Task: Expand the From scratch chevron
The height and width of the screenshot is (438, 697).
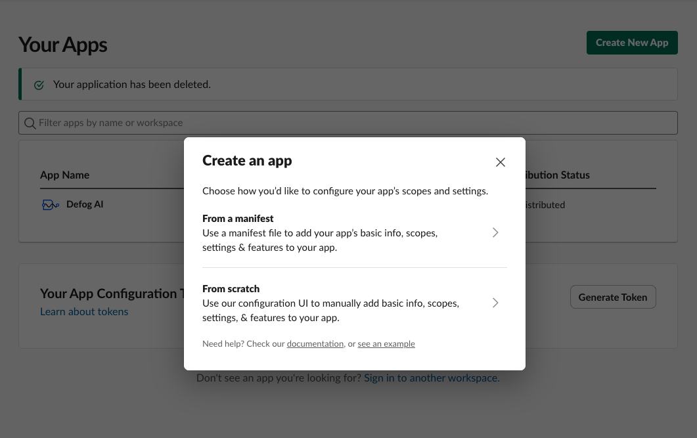Action: point(495,303)
